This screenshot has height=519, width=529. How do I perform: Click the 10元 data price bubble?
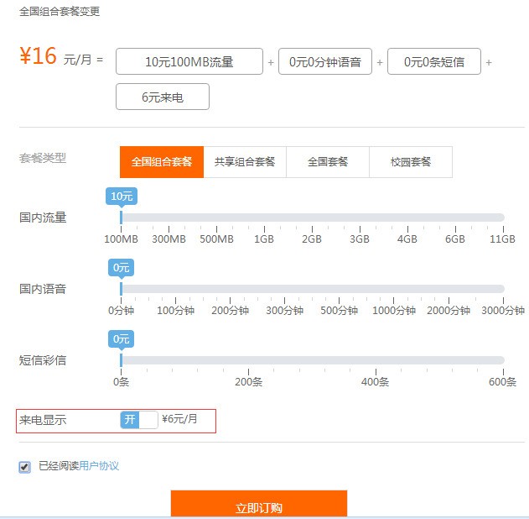point(122,196)
